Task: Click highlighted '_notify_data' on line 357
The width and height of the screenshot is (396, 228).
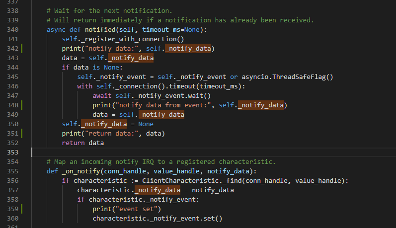Action: 158,190
